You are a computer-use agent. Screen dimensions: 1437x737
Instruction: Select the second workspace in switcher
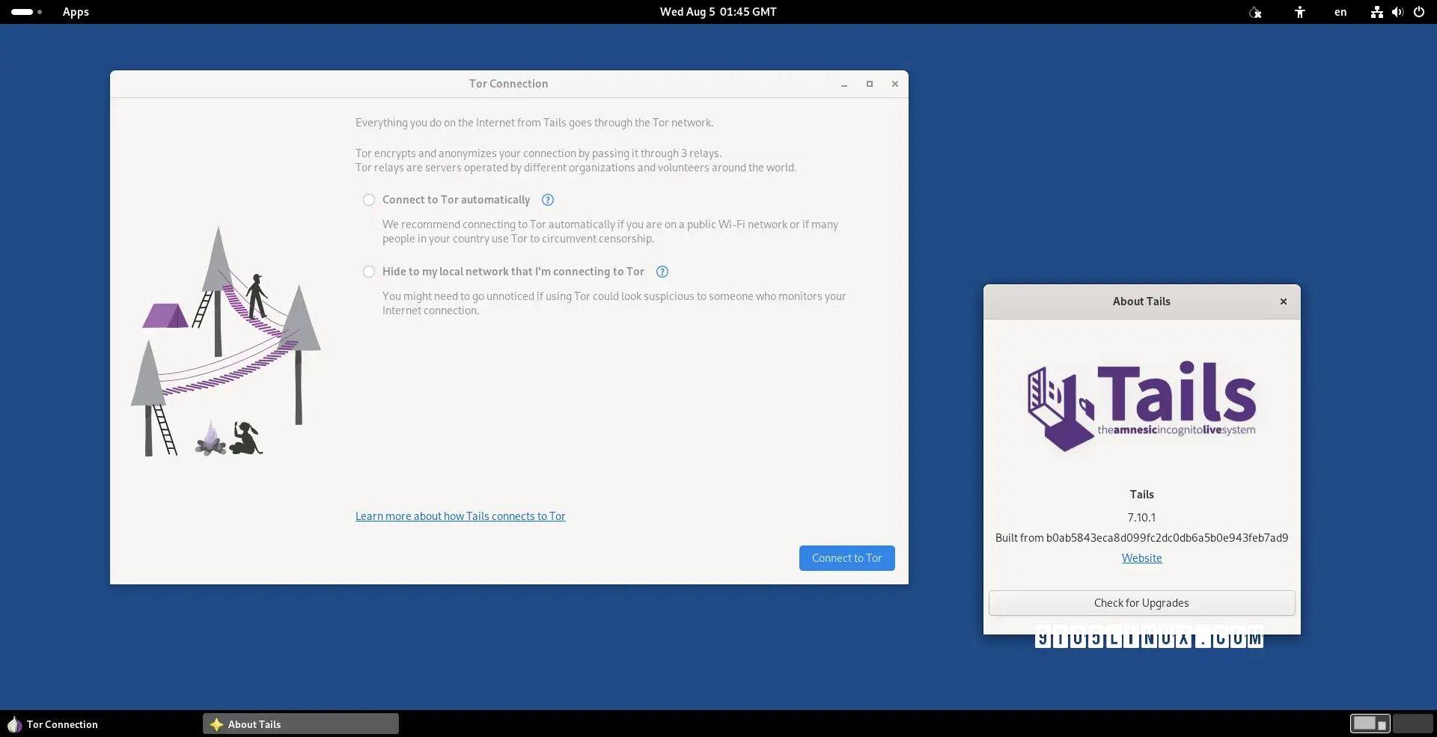coord(1413,724)
